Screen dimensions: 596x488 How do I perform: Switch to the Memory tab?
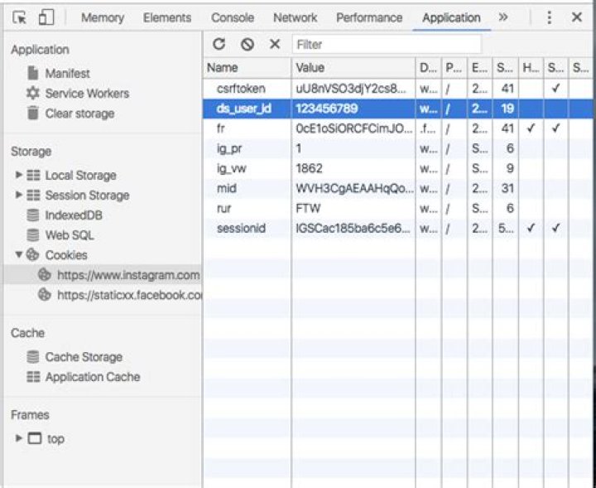coord(103,17)
